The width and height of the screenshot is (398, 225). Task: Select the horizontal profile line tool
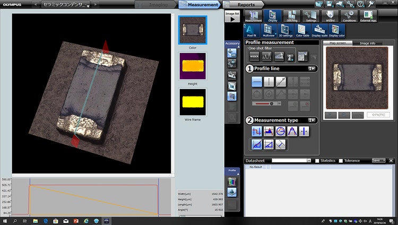point(257,82)
